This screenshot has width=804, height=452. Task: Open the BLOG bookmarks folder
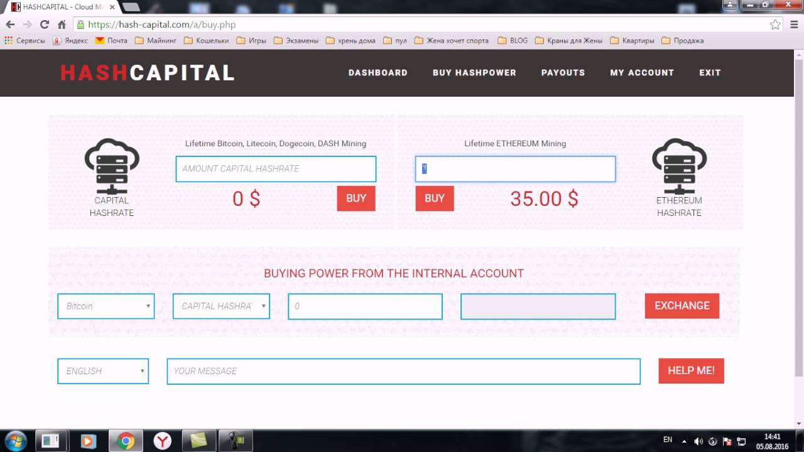[x=513, y=40]
